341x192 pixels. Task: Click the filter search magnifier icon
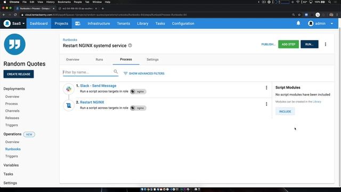pyautogui.click(x=116, y=71)
